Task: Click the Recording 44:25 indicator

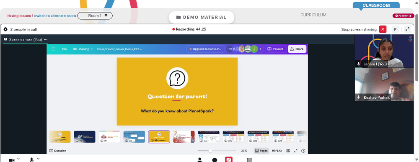Action: point(189,29)
